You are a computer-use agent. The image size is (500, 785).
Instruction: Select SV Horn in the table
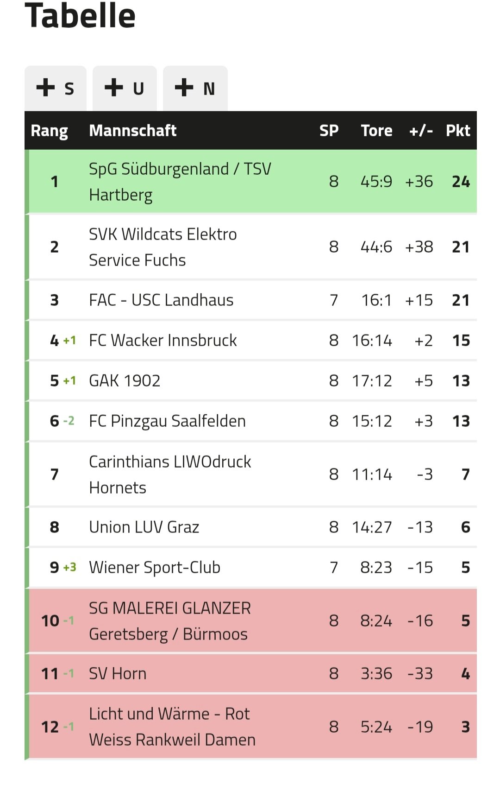point(118,674)
